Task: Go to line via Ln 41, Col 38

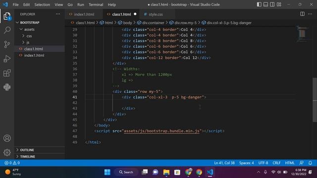Action: point(224,163)
